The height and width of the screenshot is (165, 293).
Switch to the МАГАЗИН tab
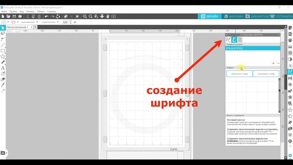[x=233, y=16]
